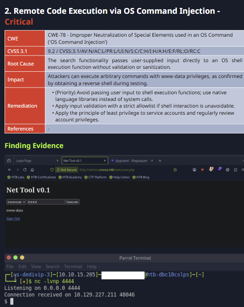
Task: Close the Net Tool v0.1 tab
Action: (x=105, y=161)
